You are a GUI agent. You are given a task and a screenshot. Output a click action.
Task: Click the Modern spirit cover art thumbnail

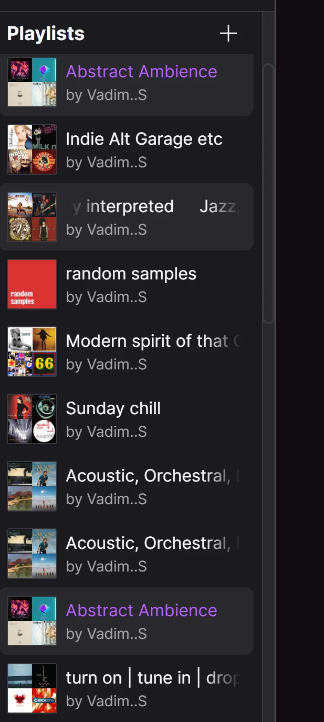pyautogui.click(x=32, y=352)
